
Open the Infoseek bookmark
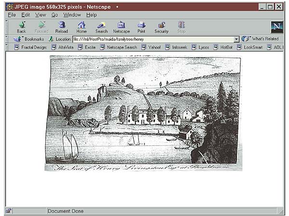176,47
